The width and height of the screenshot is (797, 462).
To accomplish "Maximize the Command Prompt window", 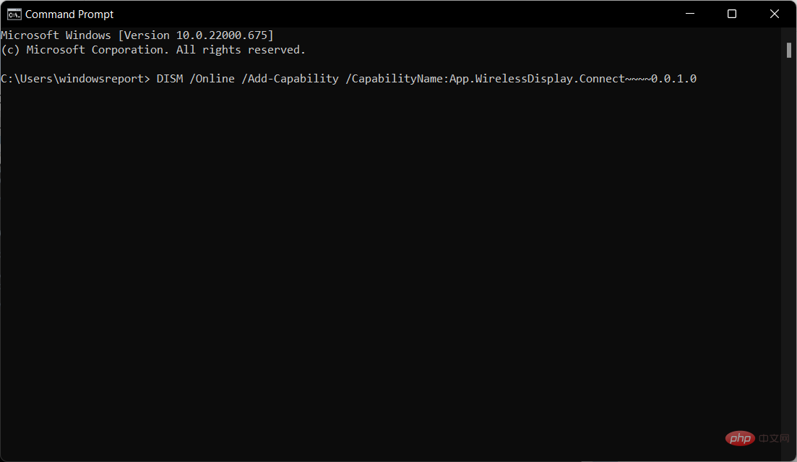I will 732,14.
